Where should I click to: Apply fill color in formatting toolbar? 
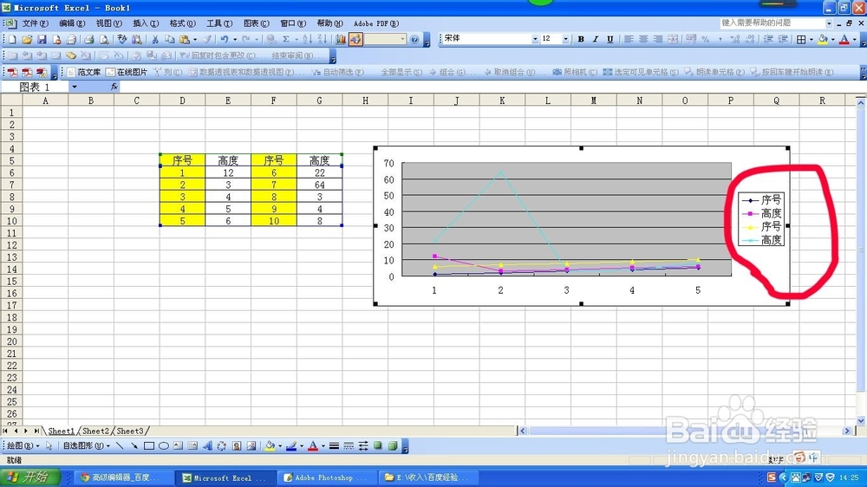tap(823, 39)
